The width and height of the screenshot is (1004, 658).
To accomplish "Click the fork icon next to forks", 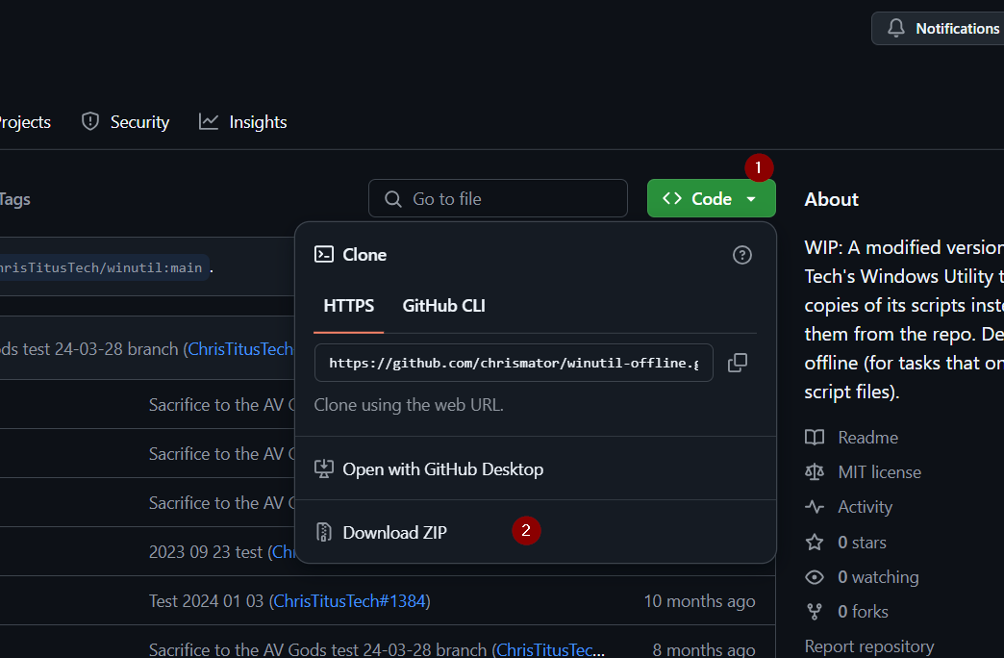I will (x=815, y=612).
